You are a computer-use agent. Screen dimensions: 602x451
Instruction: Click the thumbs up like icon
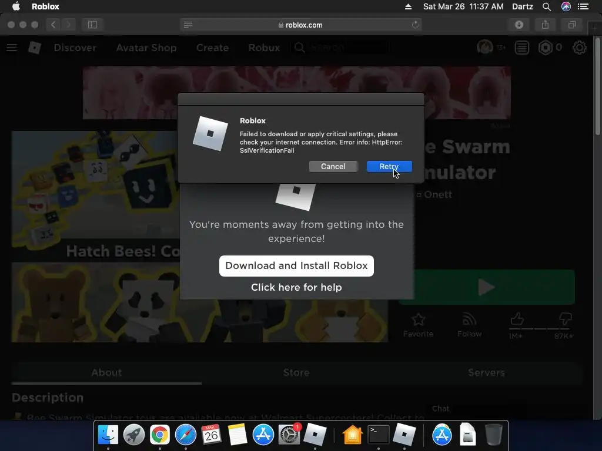pos(517,319)
